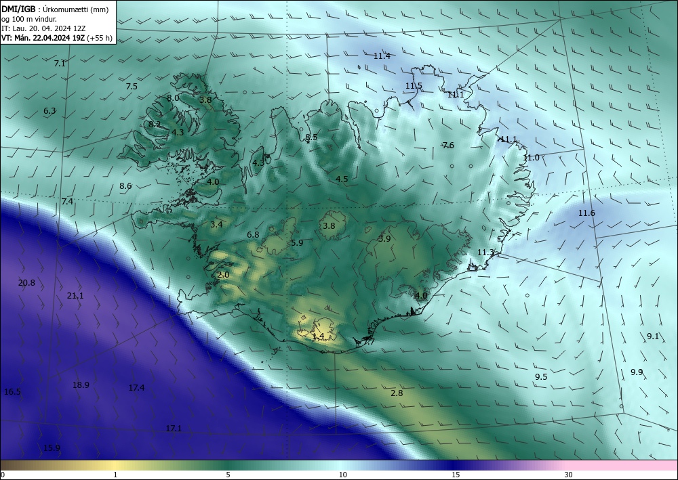Select the 2.8 value label
The image size is (678, 480).
tap(397, 393)
